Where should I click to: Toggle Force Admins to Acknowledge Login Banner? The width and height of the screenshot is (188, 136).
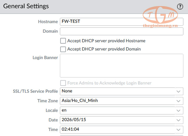click(63, 83)
